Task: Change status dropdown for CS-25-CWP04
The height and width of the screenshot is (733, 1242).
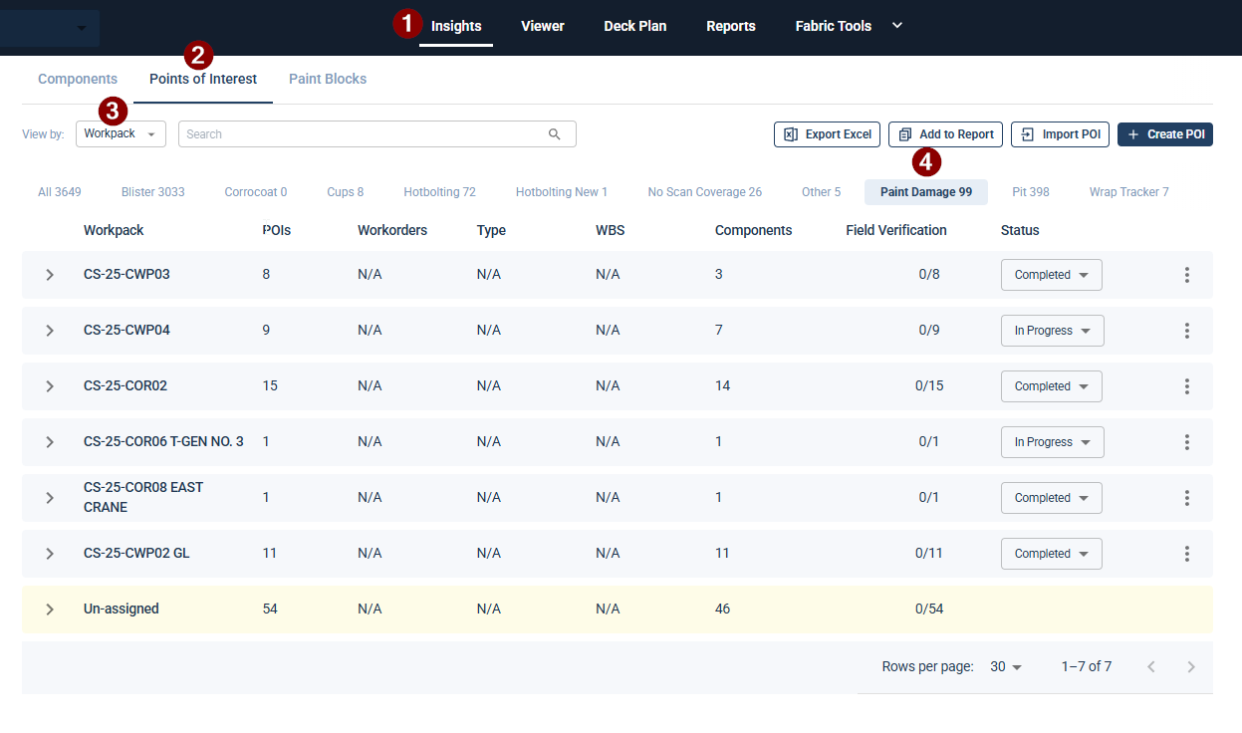Action: (1052, 331)
